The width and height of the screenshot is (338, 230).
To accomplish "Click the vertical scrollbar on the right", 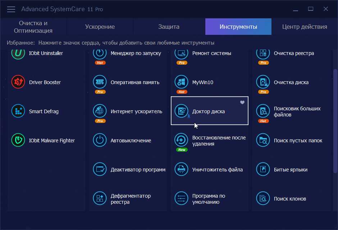I will (x=335, y=121).
